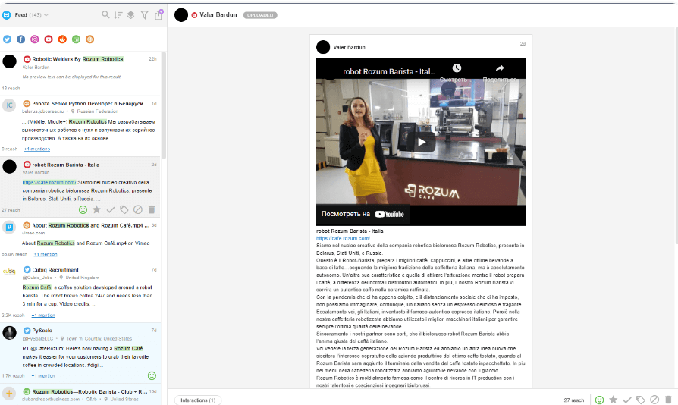Viewport: 678px width, 405px height.
Task: Expand '+1 mention' under Cubiq Recruitment
Action: (x=44, y=314)
